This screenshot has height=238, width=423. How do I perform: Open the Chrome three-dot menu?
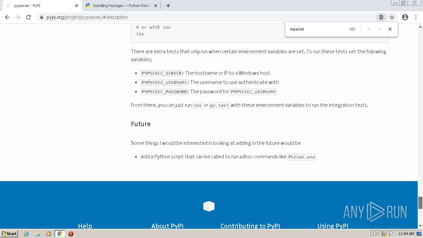pyautogui.click(x=416, y=17)
